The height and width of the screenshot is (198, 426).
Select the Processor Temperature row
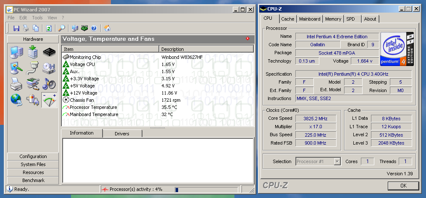point(94,107)
